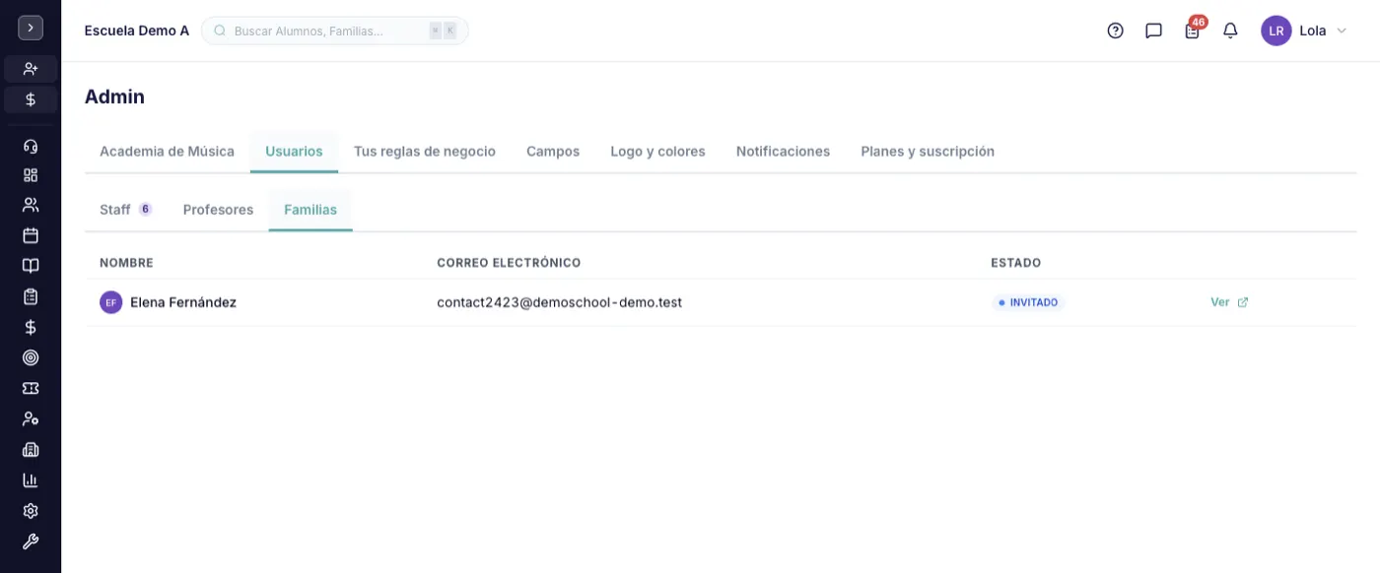Click the INVITADO status badge
Screen dimensions: 1380x573
(1028, 302)
